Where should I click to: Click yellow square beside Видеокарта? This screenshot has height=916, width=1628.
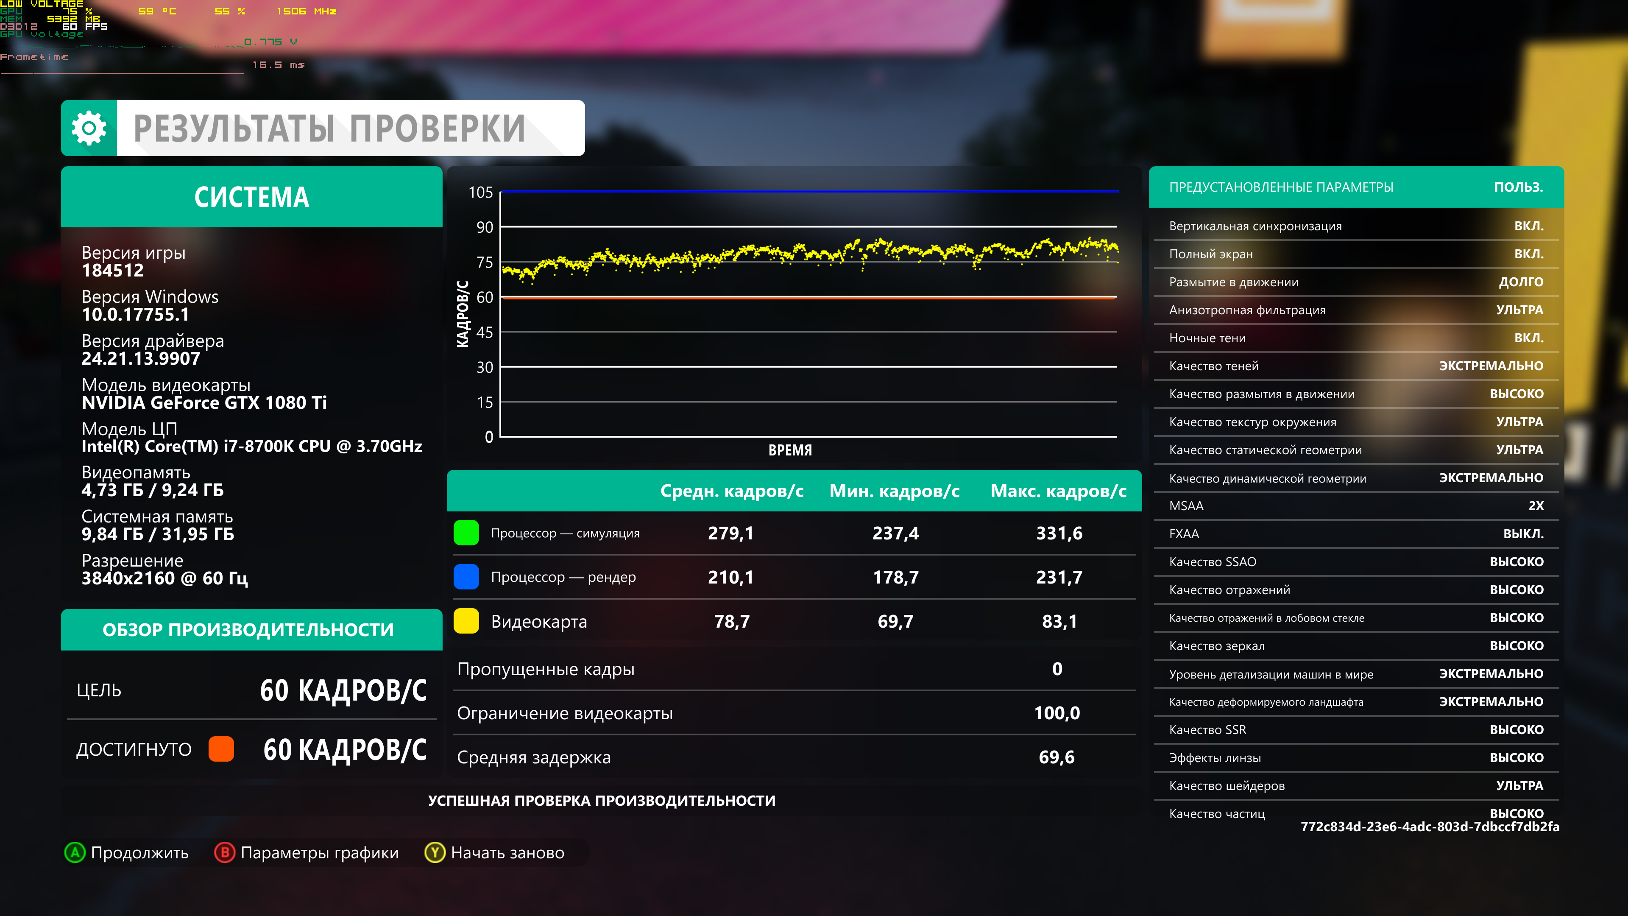tap(466, 621)
